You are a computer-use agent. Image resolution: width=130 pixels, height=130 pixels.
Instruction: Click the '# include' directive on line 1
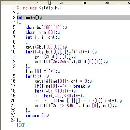[27, 8]
